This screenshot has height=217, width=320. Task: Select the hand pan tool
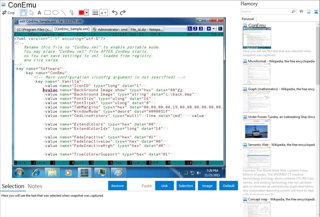[x=23, y=13]
